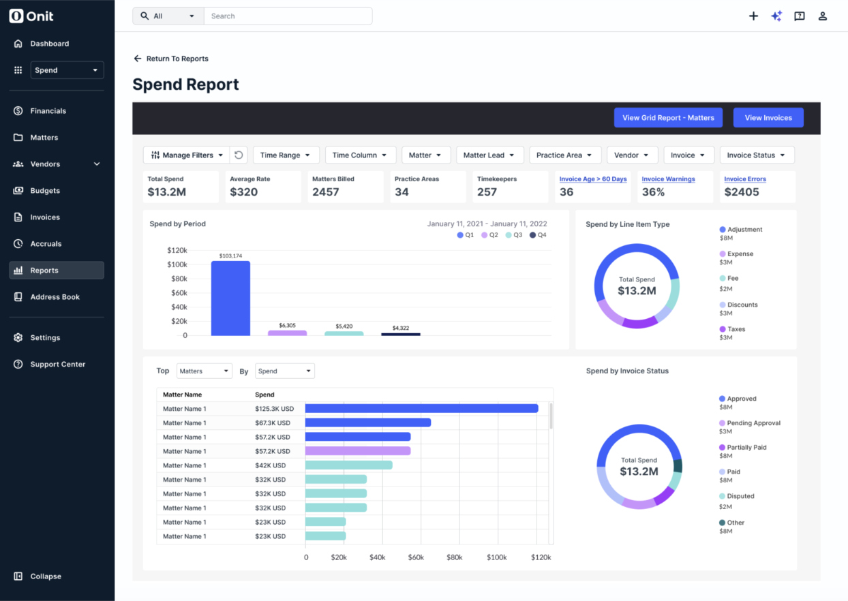
Task: Open the Invoice Age > 60 Days link
Action: pyautogui.click(x=593, y=179)
